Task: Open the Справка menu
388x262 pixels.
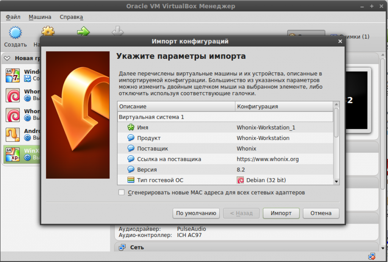Action: point(71,17)
